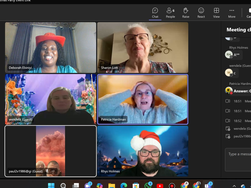
Task: Open the Microsoft Teams taskbar icon
Action: (x=208, y=185)
